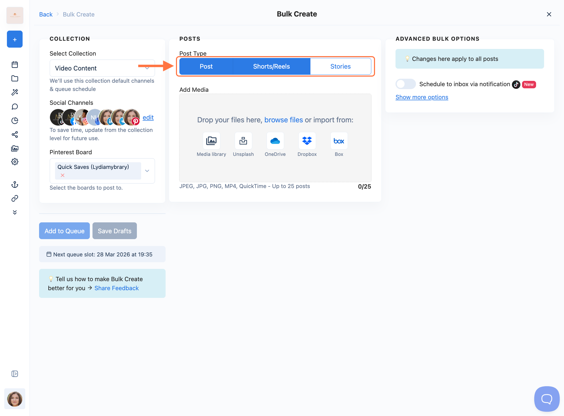This screenshot has height=416, width=564.
Task: Toggle Schedule to inbox via notification
Action: coord(405,84)
